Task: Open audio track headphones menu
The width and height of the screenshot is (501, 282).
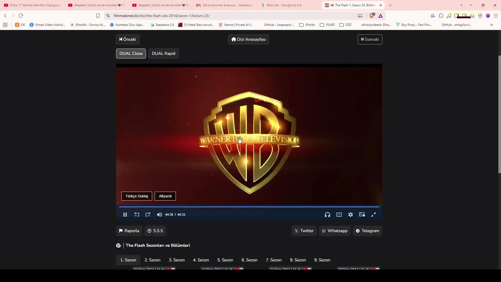Action: (327, 215)
